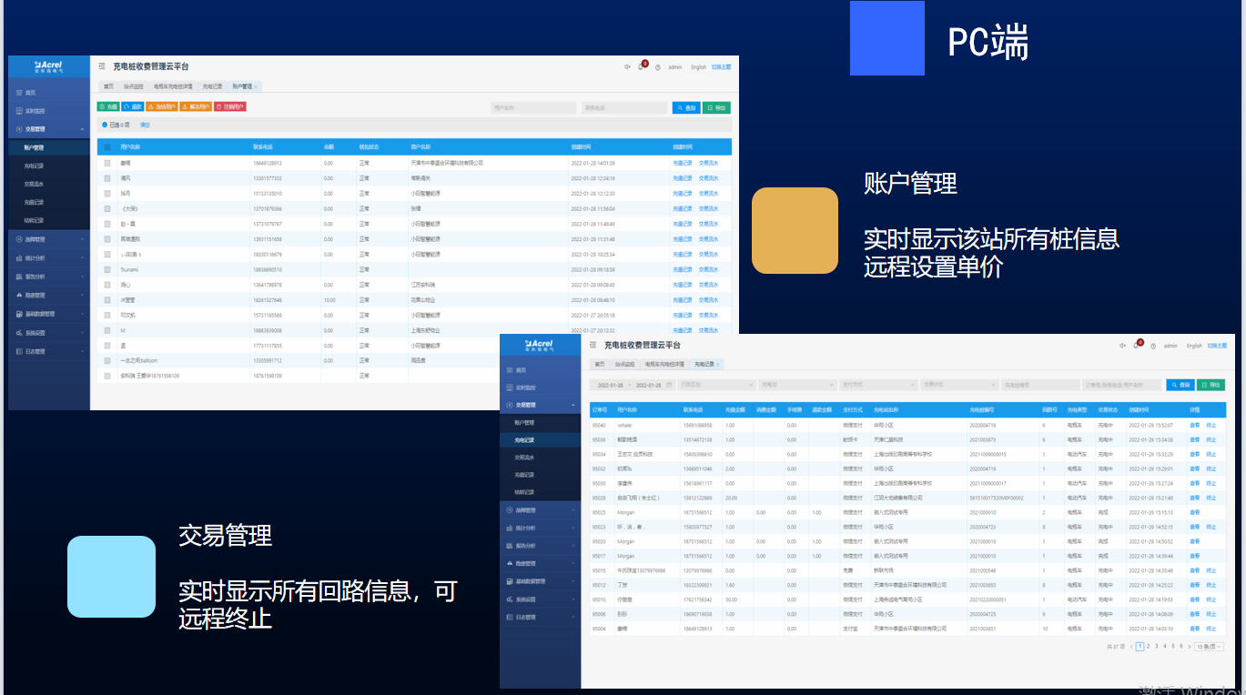The height and width of the screenshot is (695, 1246).
Task: Click the 切换主题 link in the account management screenshot
Action: coord(721,66)
